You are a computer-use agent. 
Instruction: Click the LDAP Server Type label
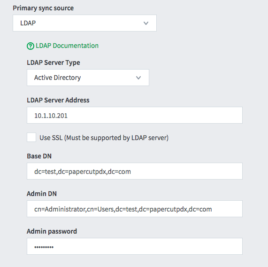[54, 63]
